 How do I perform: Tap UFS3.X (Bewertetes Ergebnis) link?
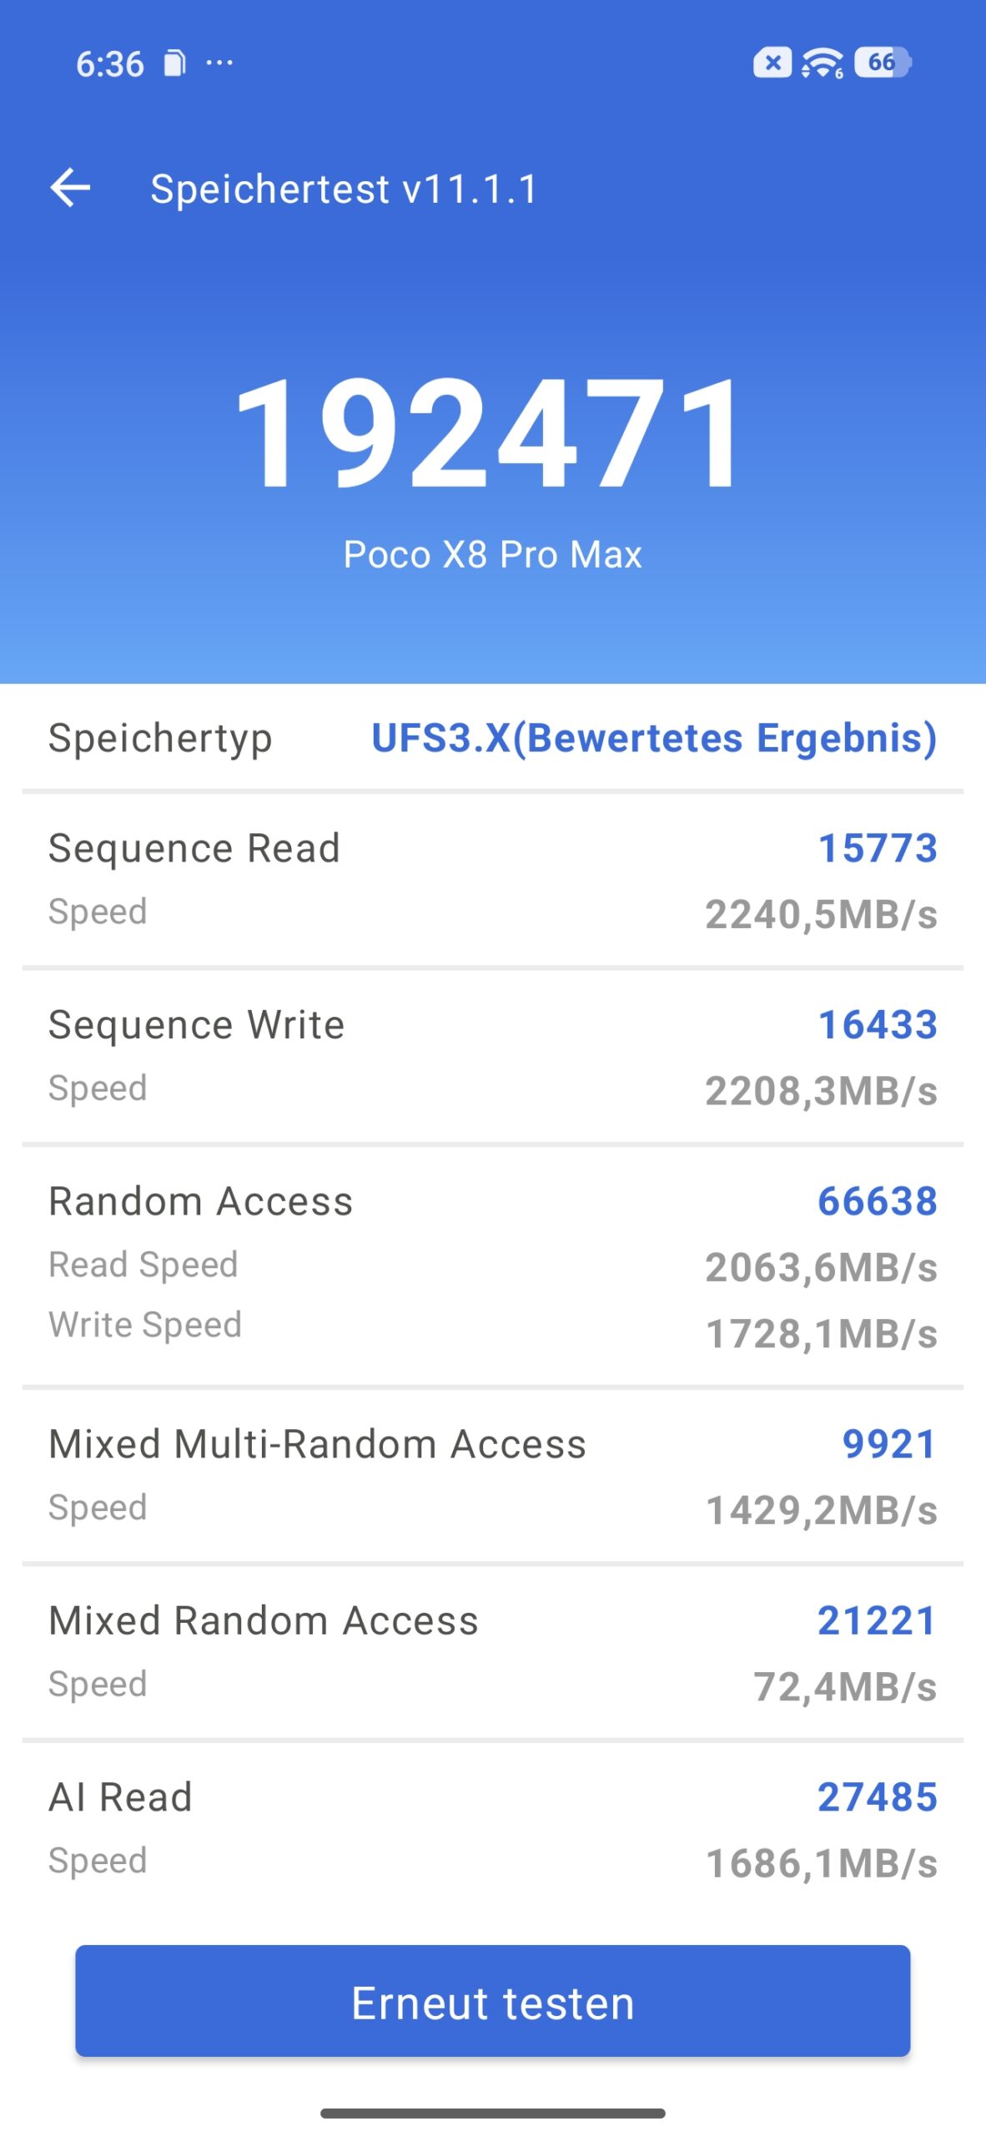654,738
